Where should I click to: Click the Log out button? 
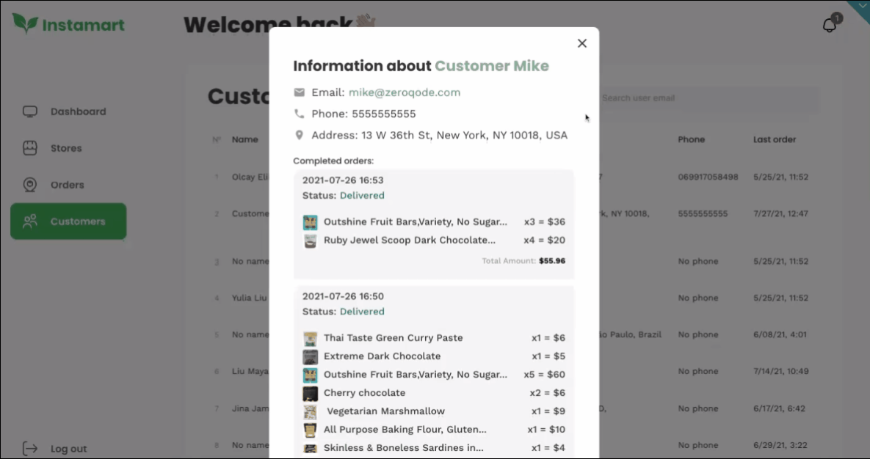tap(55, 449)
